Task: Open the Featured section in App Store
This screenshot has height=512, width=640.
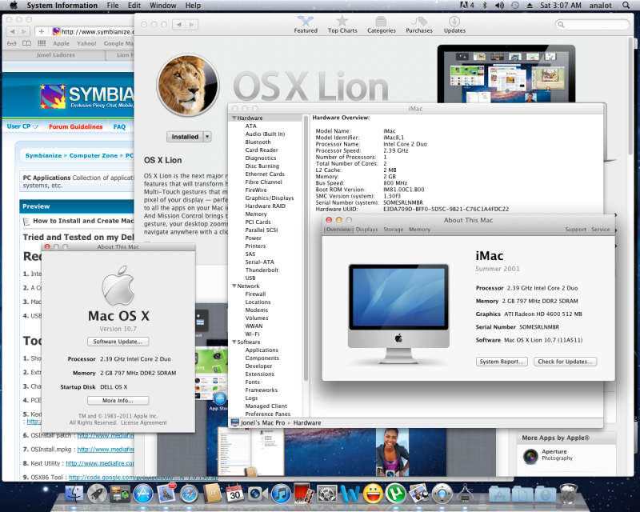Action: pyautogui.click(x=306, y=25)
